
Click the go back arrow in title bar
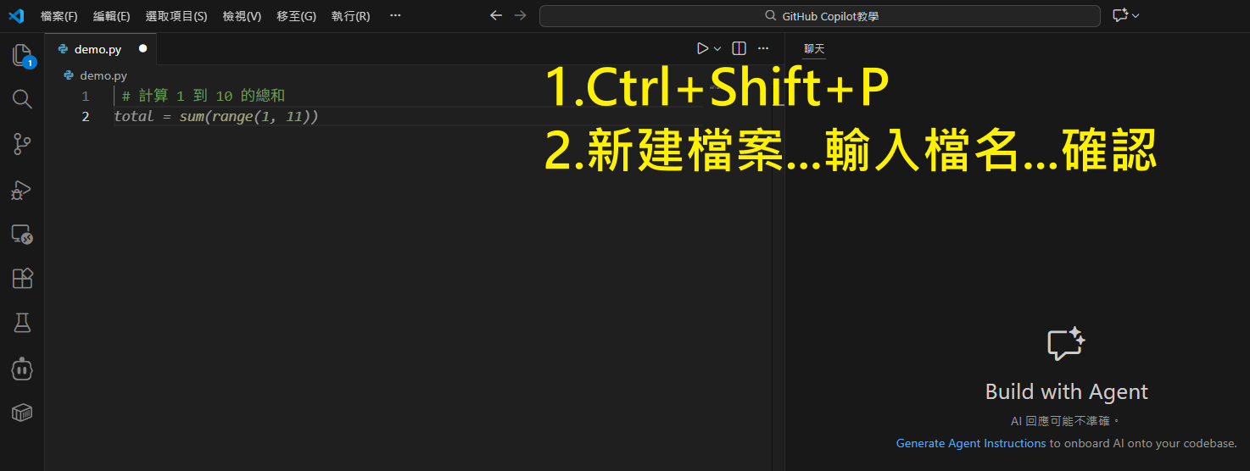(x=496, y=15)
